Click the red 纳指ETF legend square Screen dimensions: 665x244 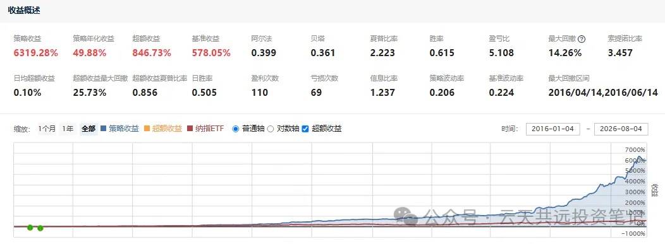coord(190,129)
